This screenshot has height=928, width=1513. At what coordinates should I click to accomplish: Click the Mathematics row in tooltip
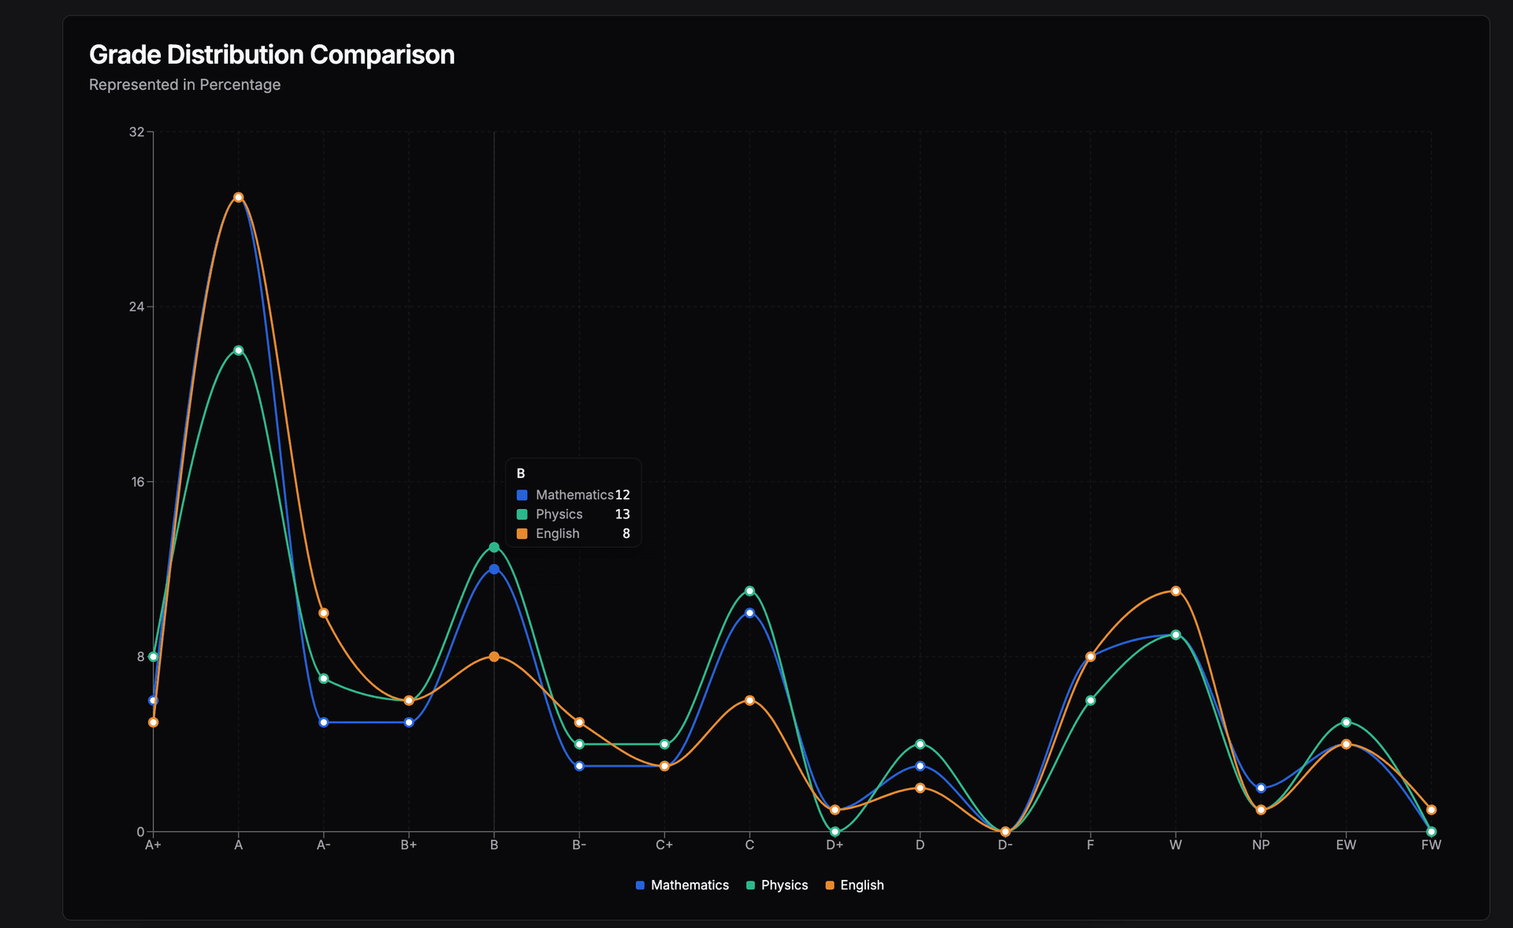click(x=574, y=495)
